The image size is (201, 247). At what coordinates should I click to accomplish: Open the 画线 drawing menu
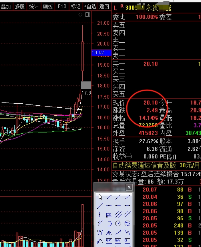coord(48,6)
